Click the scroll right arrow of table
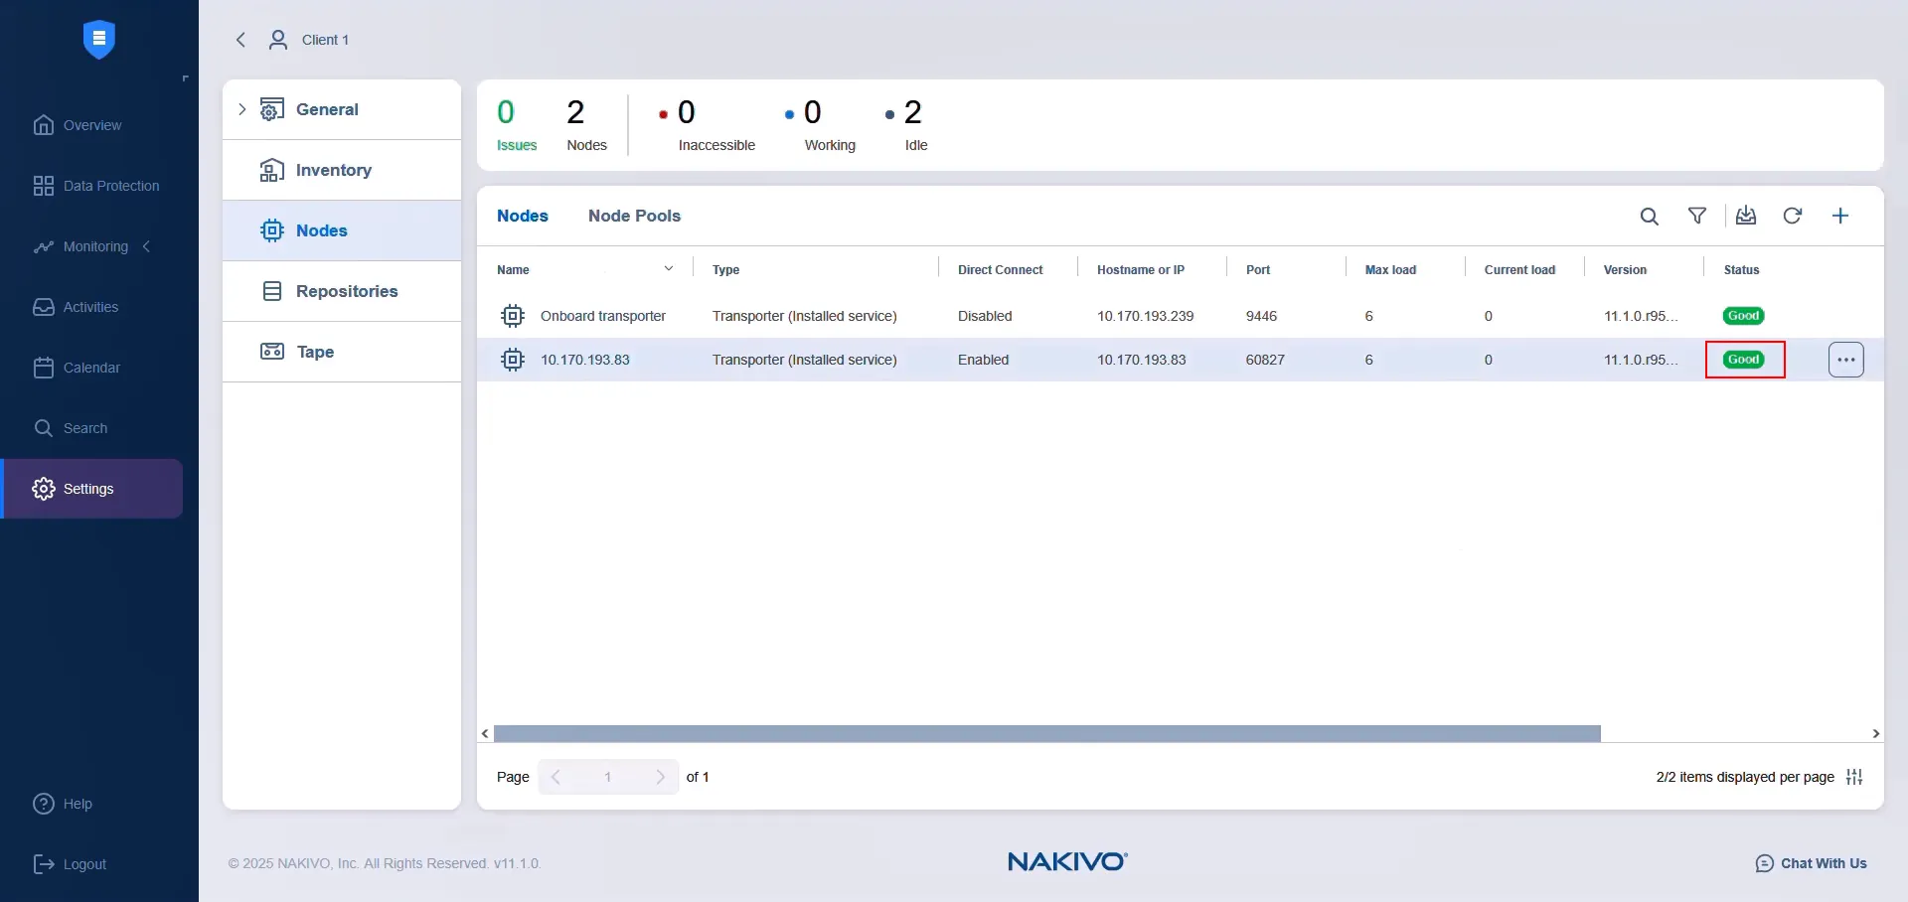 1875,734
